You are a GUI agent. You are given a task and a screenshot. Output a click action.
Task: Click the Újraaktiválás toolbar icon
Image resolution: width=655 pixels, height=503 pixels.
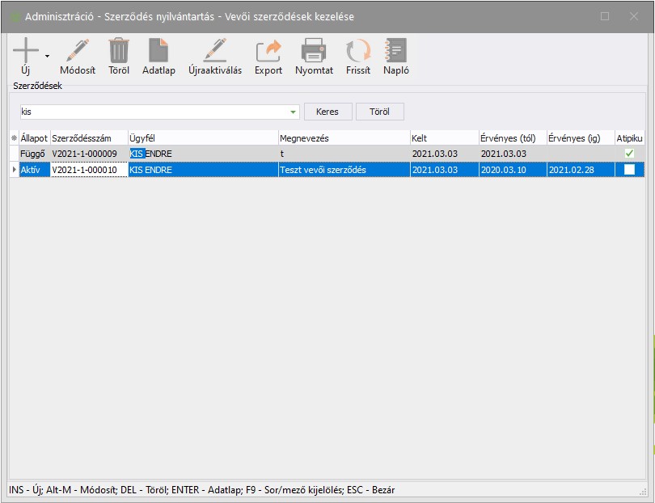point(215,52)
